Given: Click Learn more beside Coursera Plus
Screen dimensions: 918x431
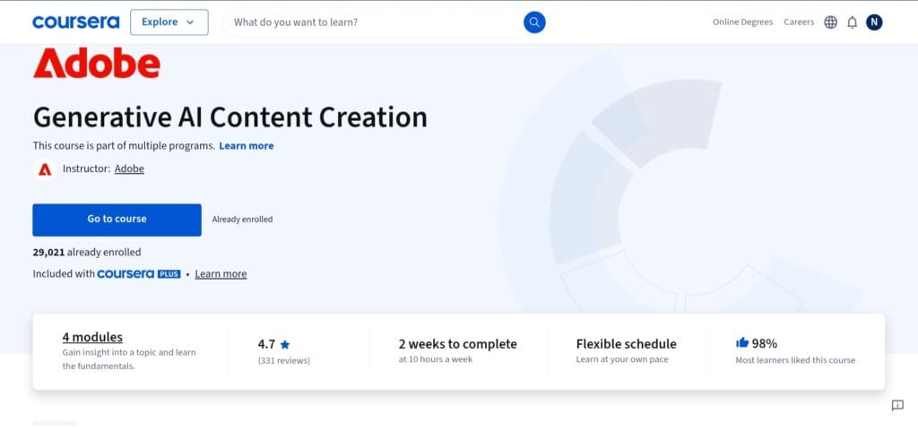Looking at the screenshot, I should coord(221,273).
